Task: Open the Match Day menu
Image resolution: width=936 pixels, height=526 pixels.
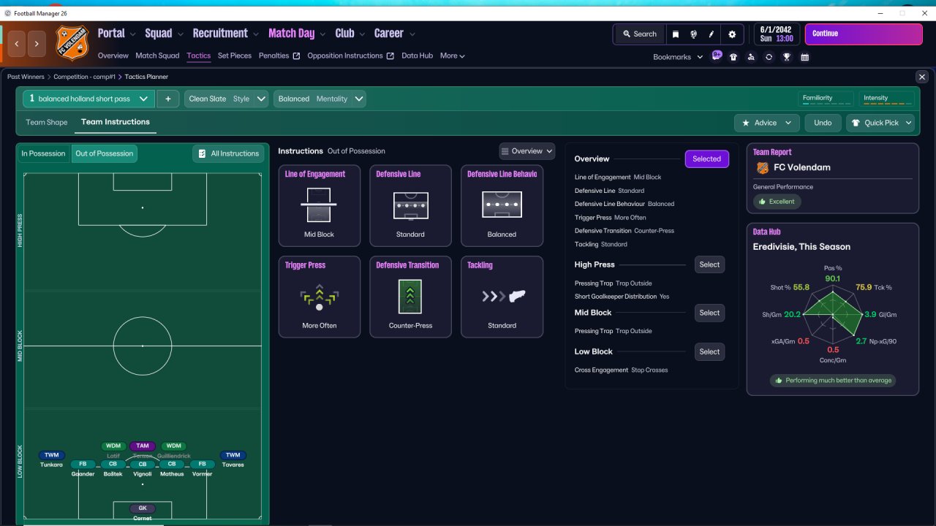Action: point(297,34)
